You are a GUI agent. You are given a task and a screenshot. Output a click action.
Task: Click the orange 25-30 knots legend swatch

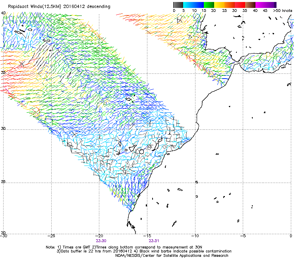click(x=230, y=5)
